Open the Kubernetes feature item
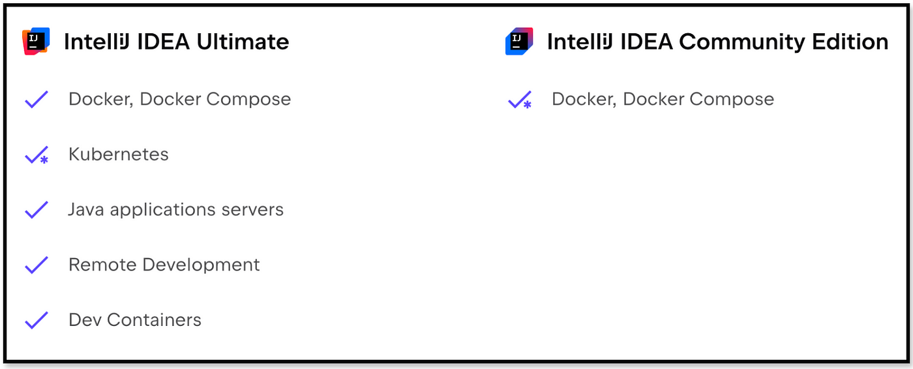913x369 pixels. [118, 155]
